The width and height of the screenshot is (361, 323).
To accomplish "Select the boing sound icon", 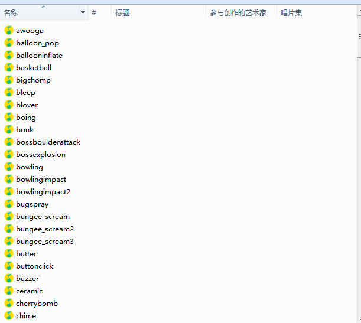I will pyautogui.click(x=9, y=118).
